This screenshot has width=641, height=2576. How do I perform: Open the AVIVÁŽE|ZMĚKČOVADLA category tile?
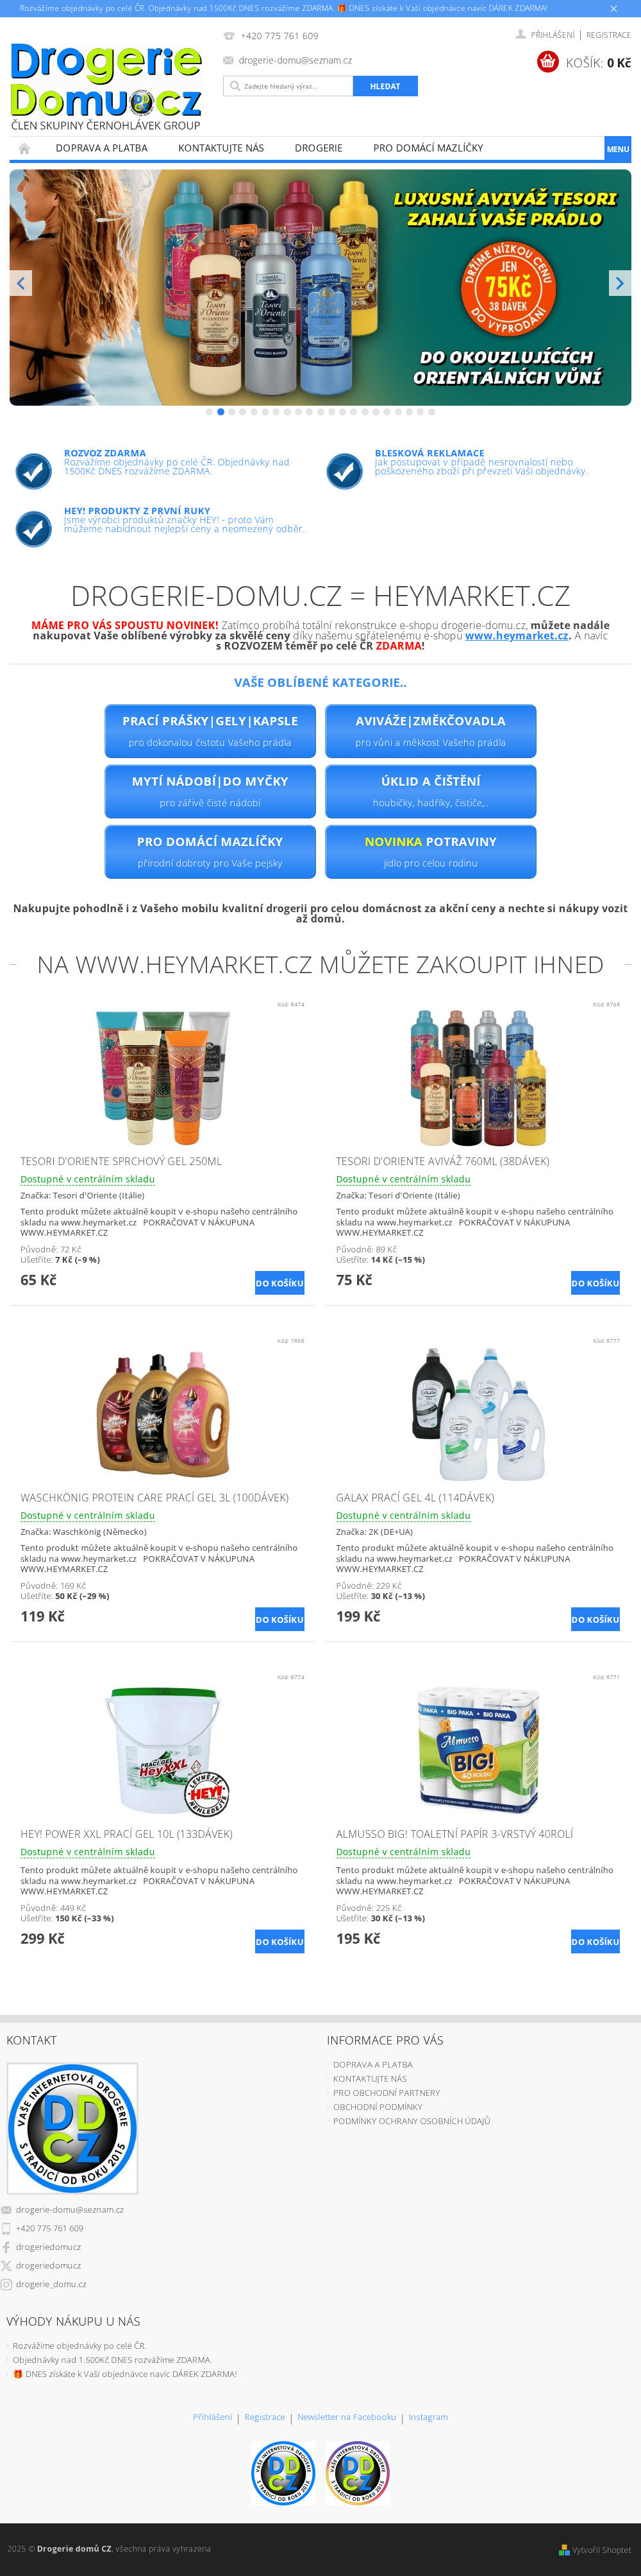click(430, 731)
